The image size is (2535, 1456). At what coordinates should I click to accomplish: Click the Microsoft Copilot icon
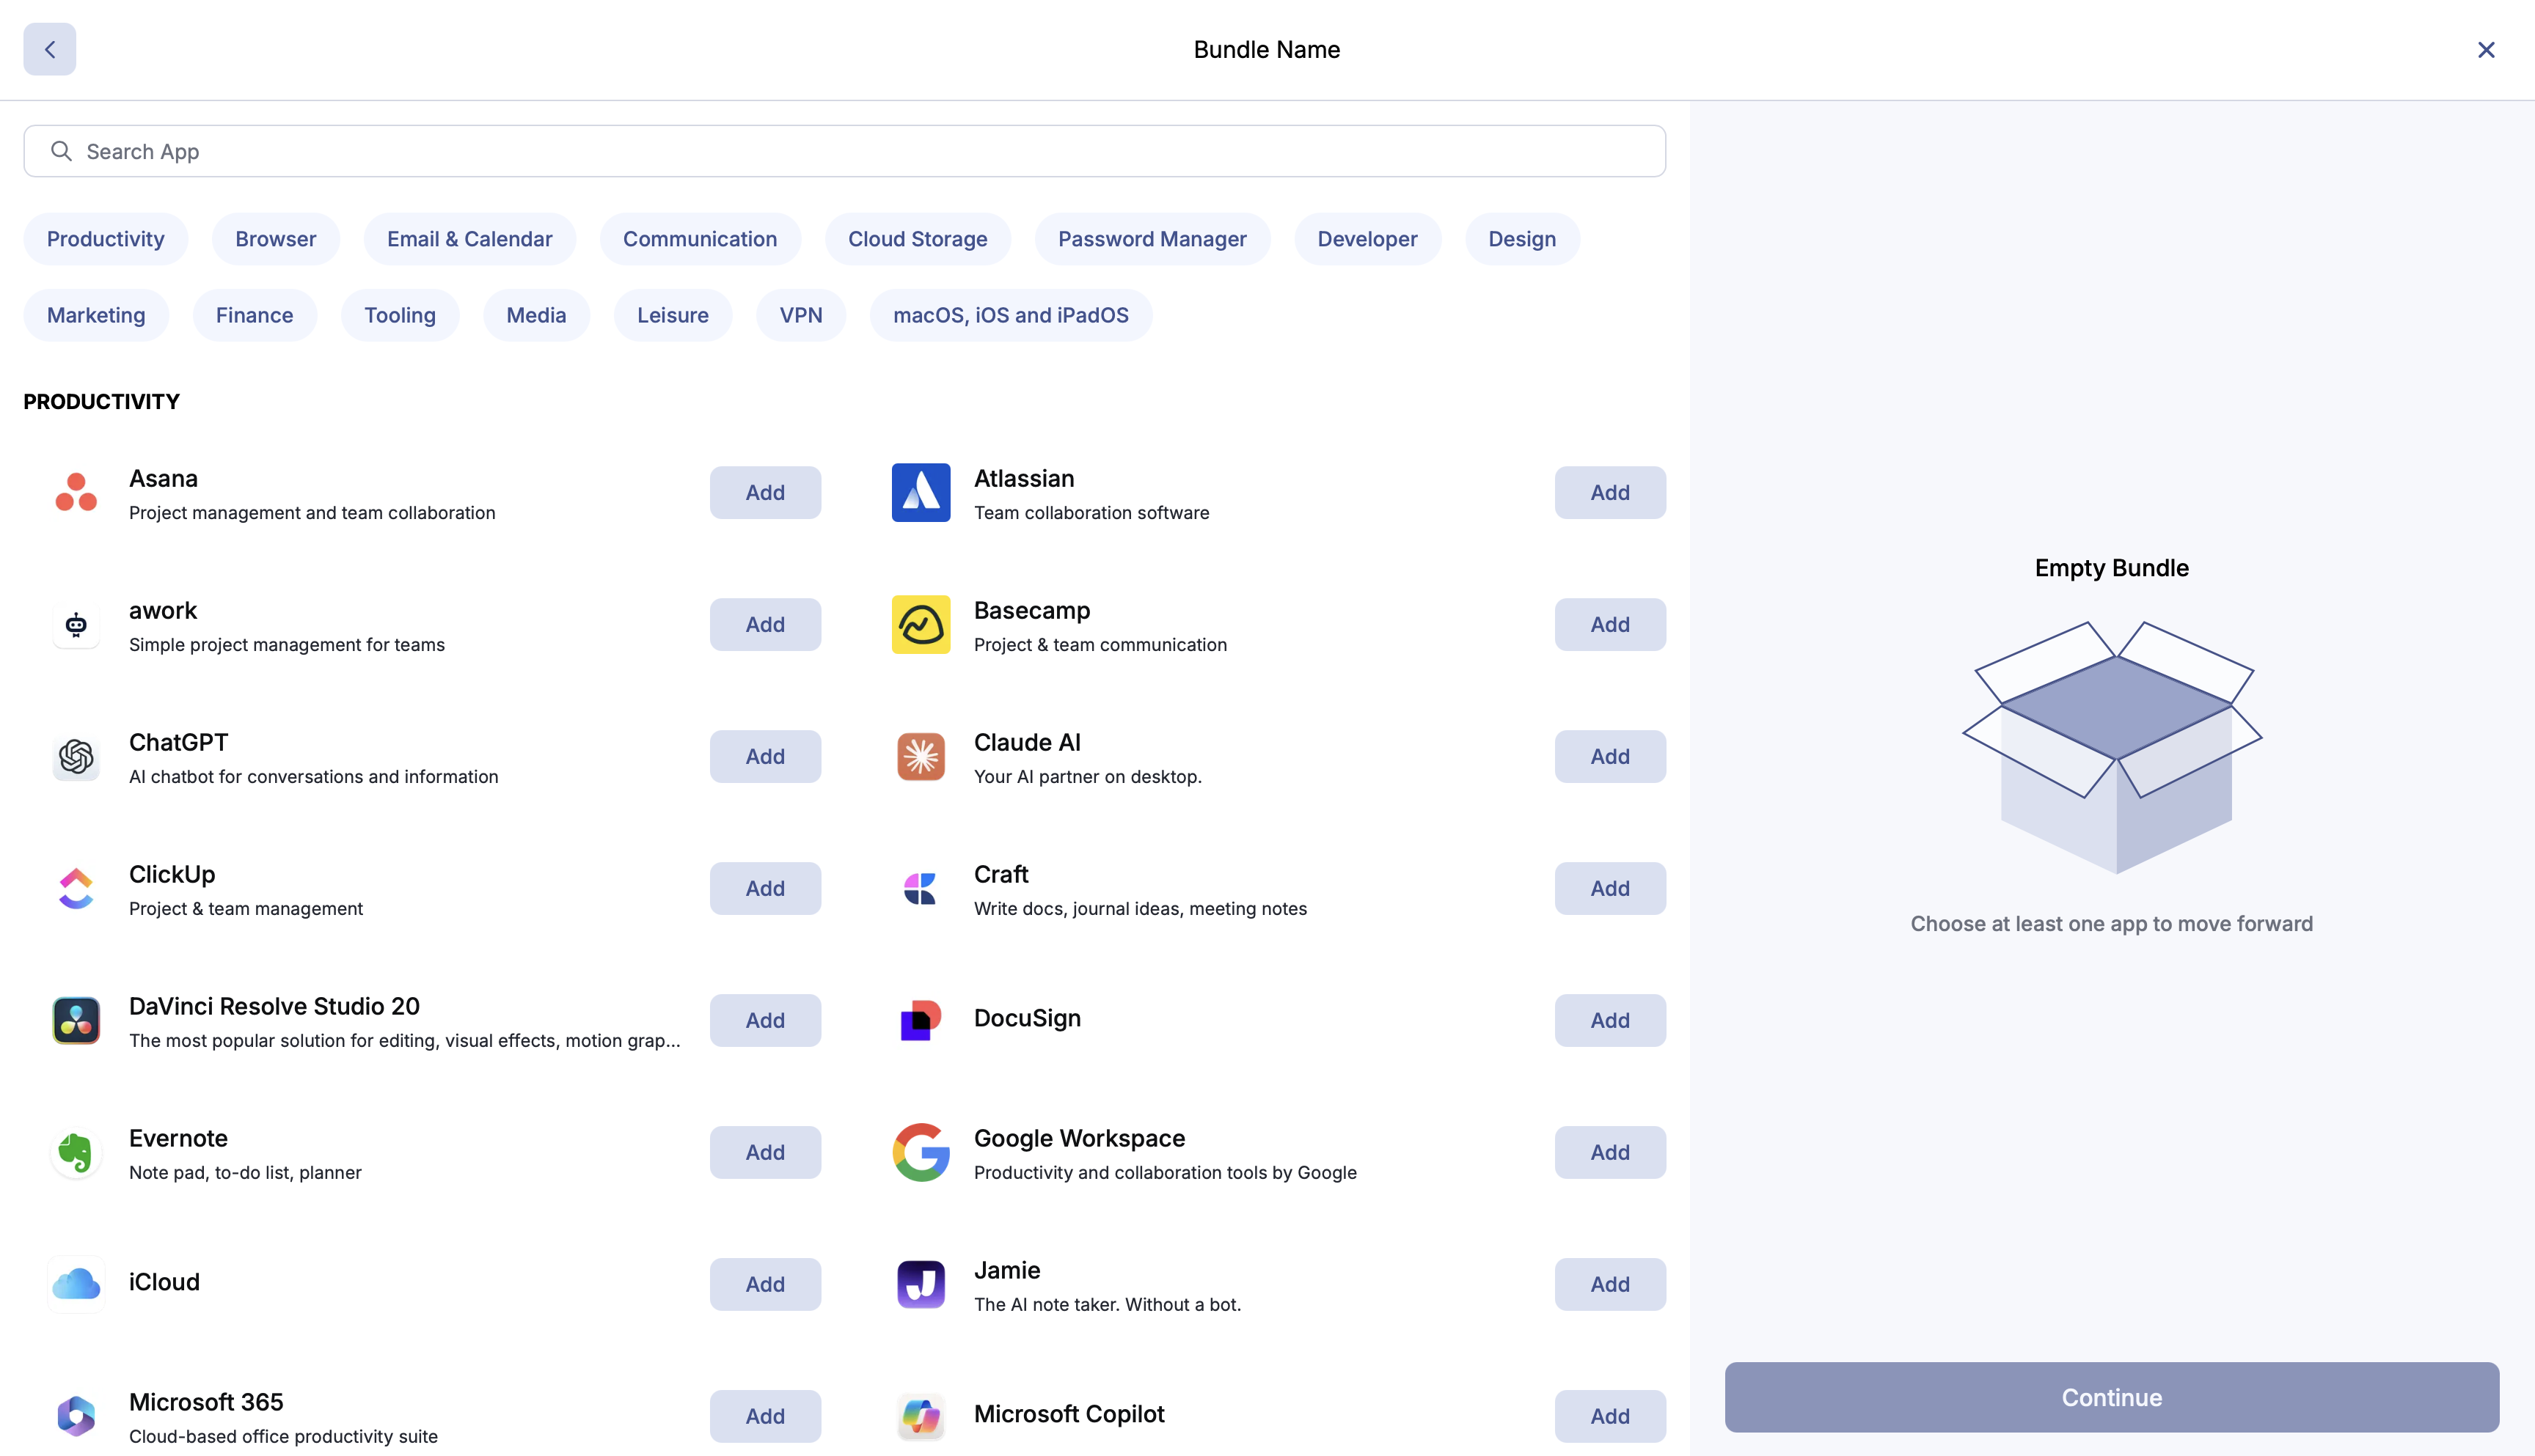point(921,1416)
